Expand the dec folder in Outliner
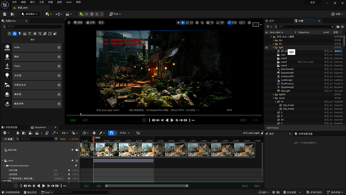346x195 pixels. [x=273, y=40]
